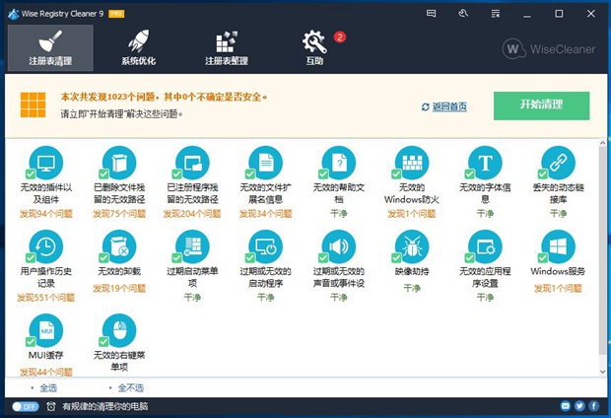
Task: Click the scrollbar up arrow
Action: [603, 143]
